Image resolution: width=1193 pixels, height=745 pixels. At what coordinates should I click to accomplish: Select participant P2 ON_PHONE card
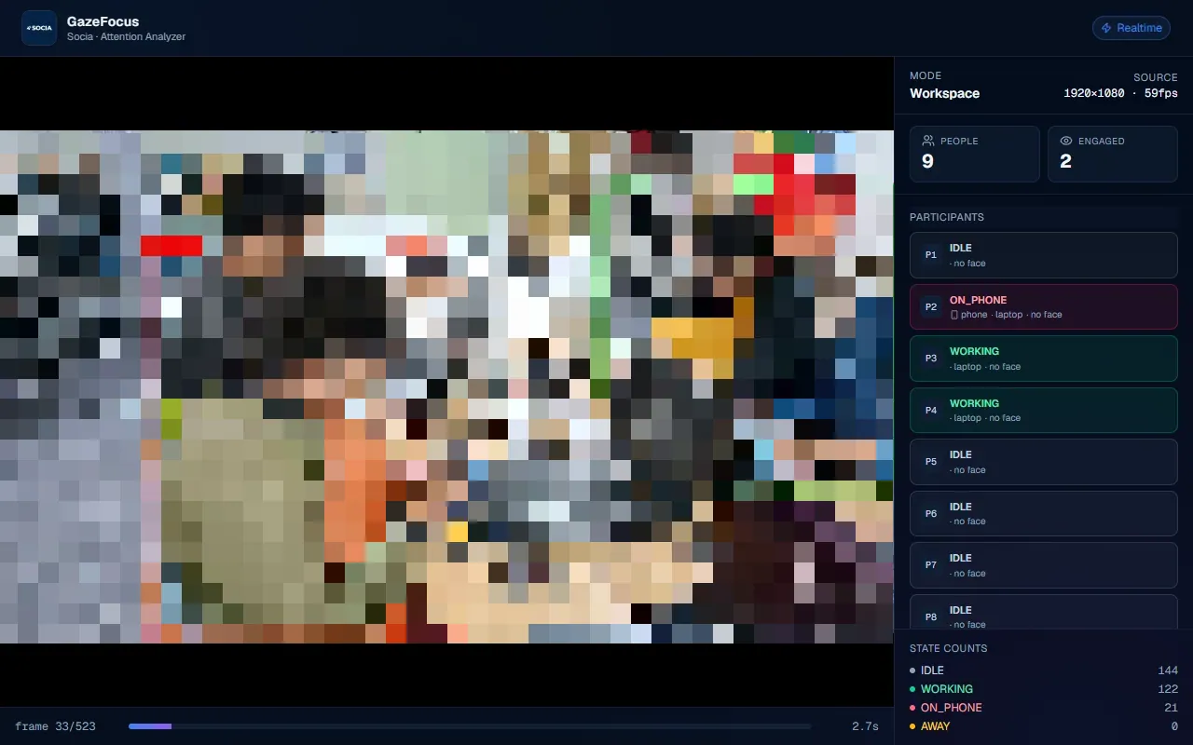[x=1043, y=306]
